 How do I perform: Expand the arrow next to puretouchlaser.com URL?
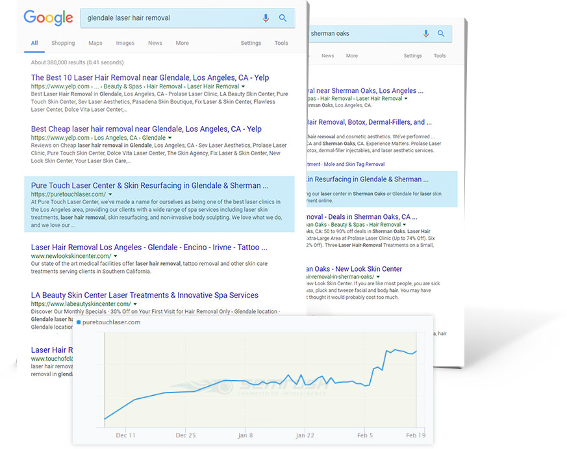(x=110, y=194)
